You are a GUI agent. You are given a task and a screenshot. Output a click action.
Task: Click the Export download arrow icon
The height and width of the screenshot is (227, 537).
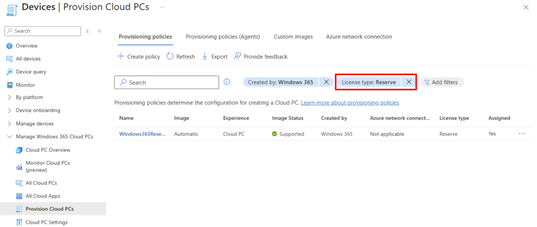coord(205,57)
